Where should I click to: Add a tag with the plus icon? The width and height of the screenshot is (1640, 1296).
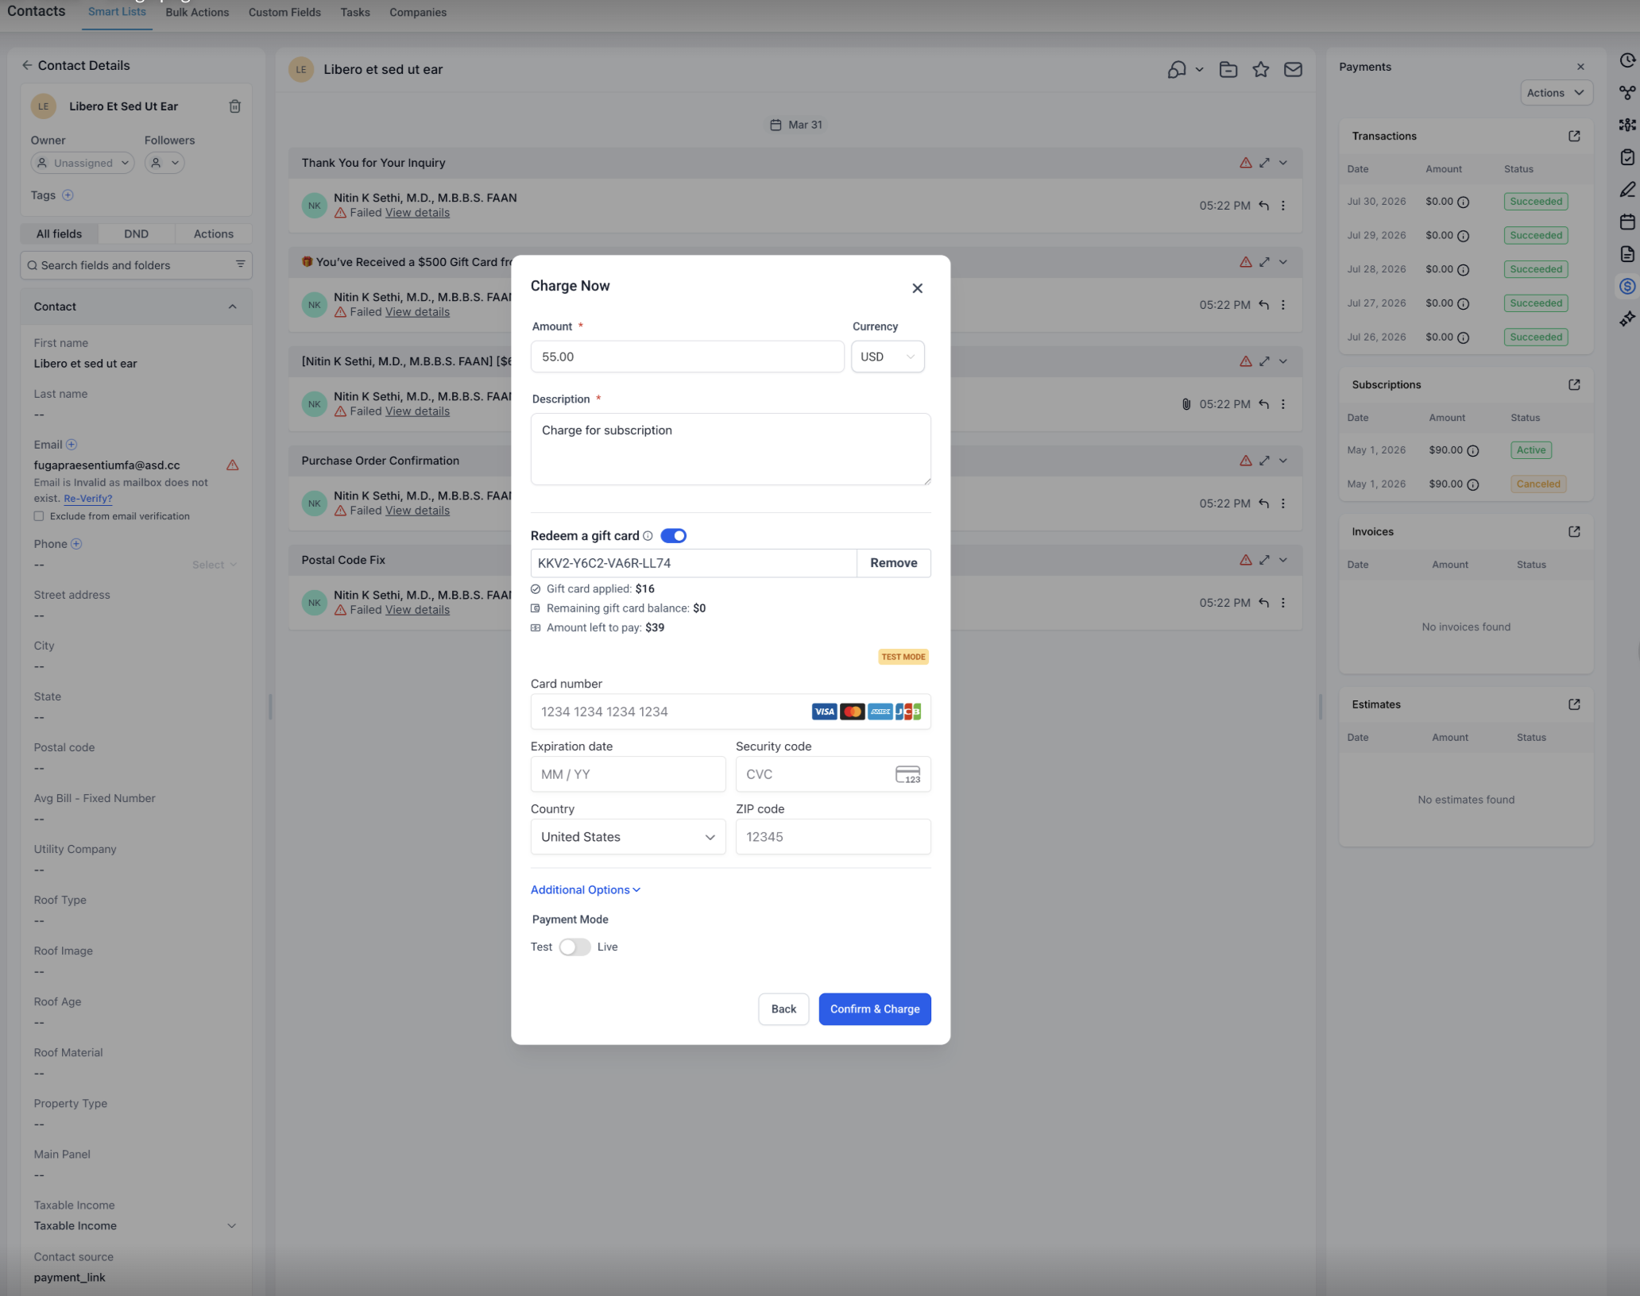pos(68,195)
